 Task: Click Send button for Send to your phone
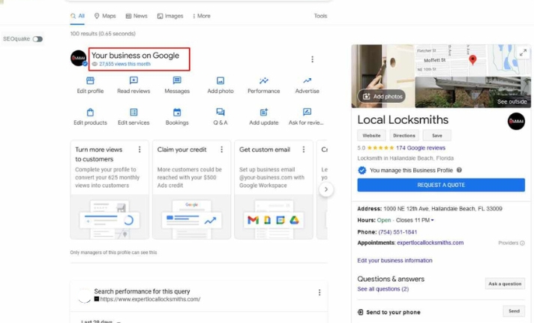tap(514, 311)
